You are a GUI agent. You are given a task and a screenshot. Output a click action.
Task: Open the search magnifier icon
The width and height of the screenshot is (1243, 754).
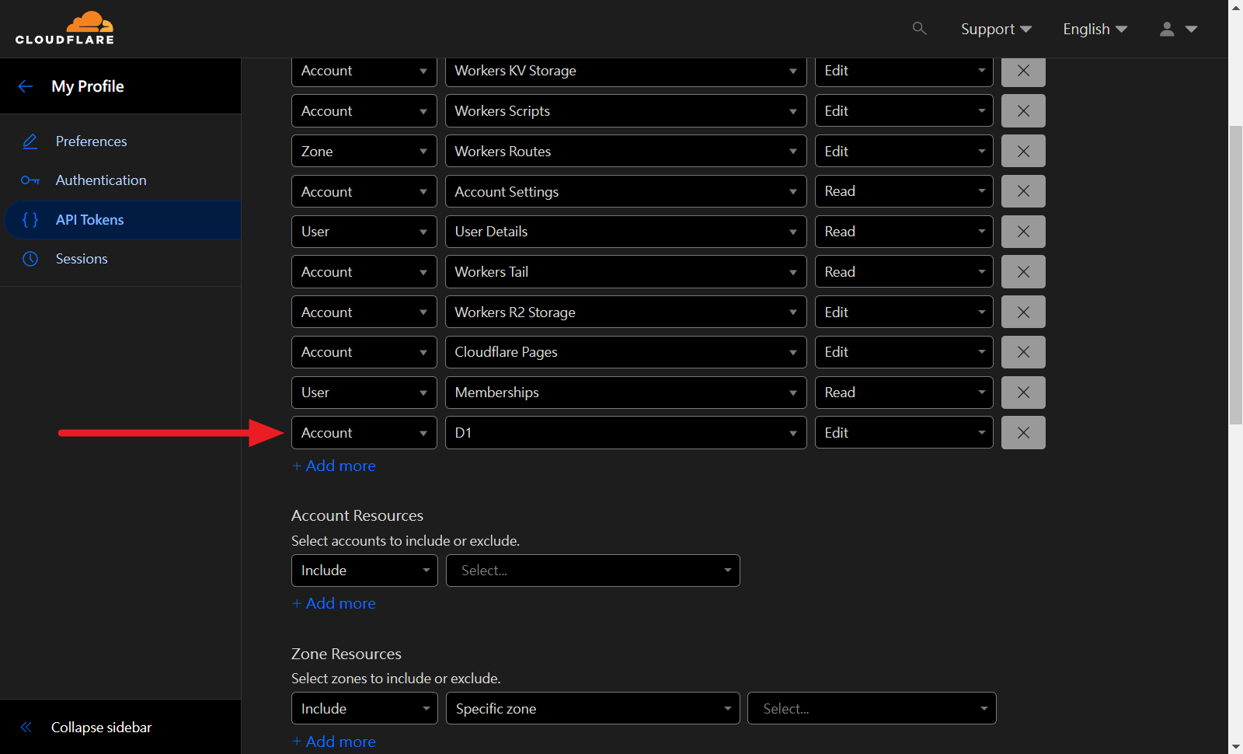pos(919,29)
